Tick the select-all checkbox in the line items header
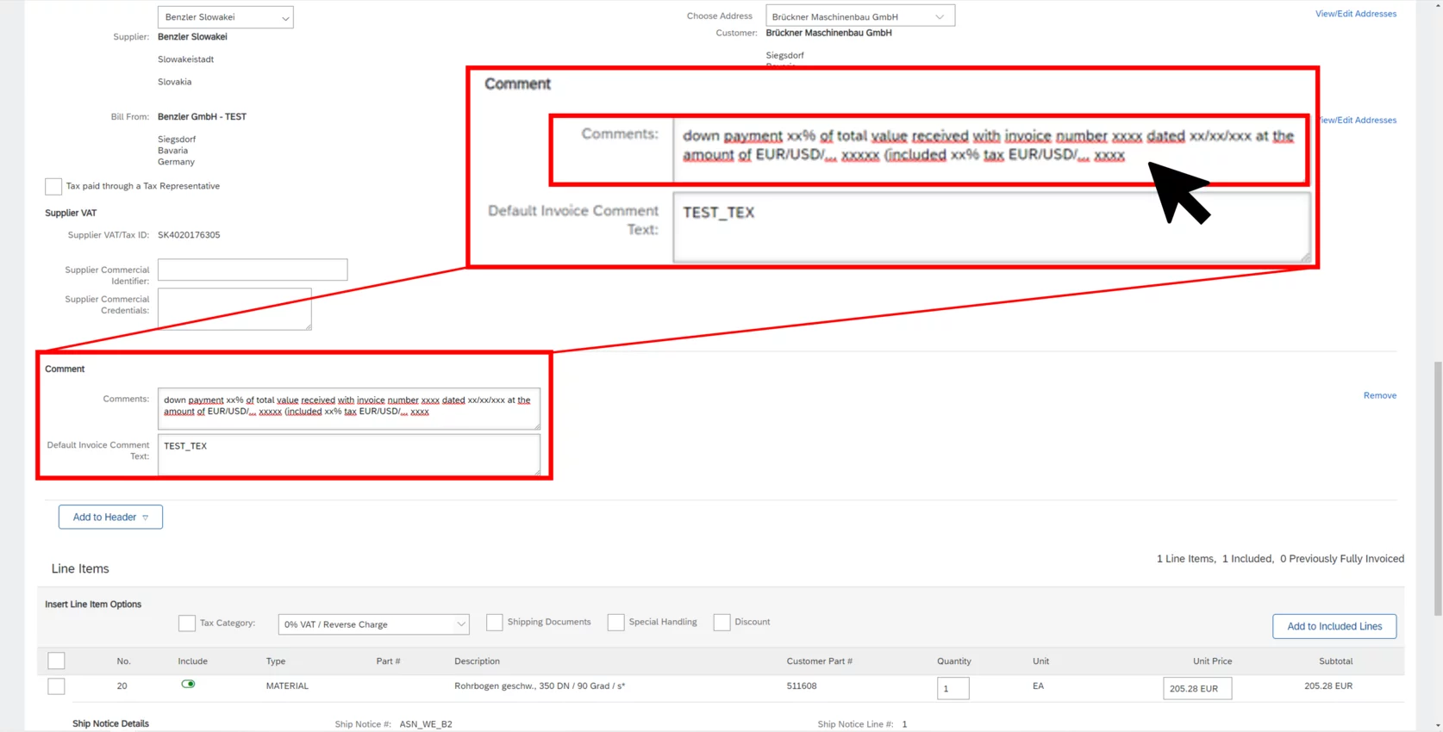 [x=56, y=661]
